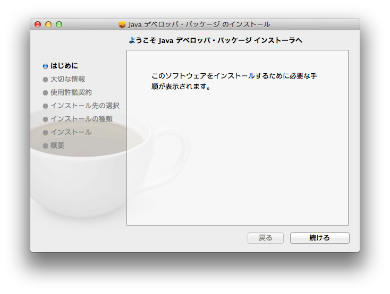The height and width of the screenshot is (294, 390).
Task: Click the bullet beside 使用許諾契約
Action: 45,93
